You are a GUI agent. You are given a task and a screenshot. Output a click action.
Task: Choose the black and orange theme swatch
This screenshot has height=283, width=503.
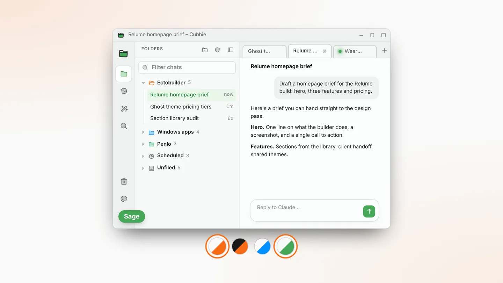tap(240, 246)
